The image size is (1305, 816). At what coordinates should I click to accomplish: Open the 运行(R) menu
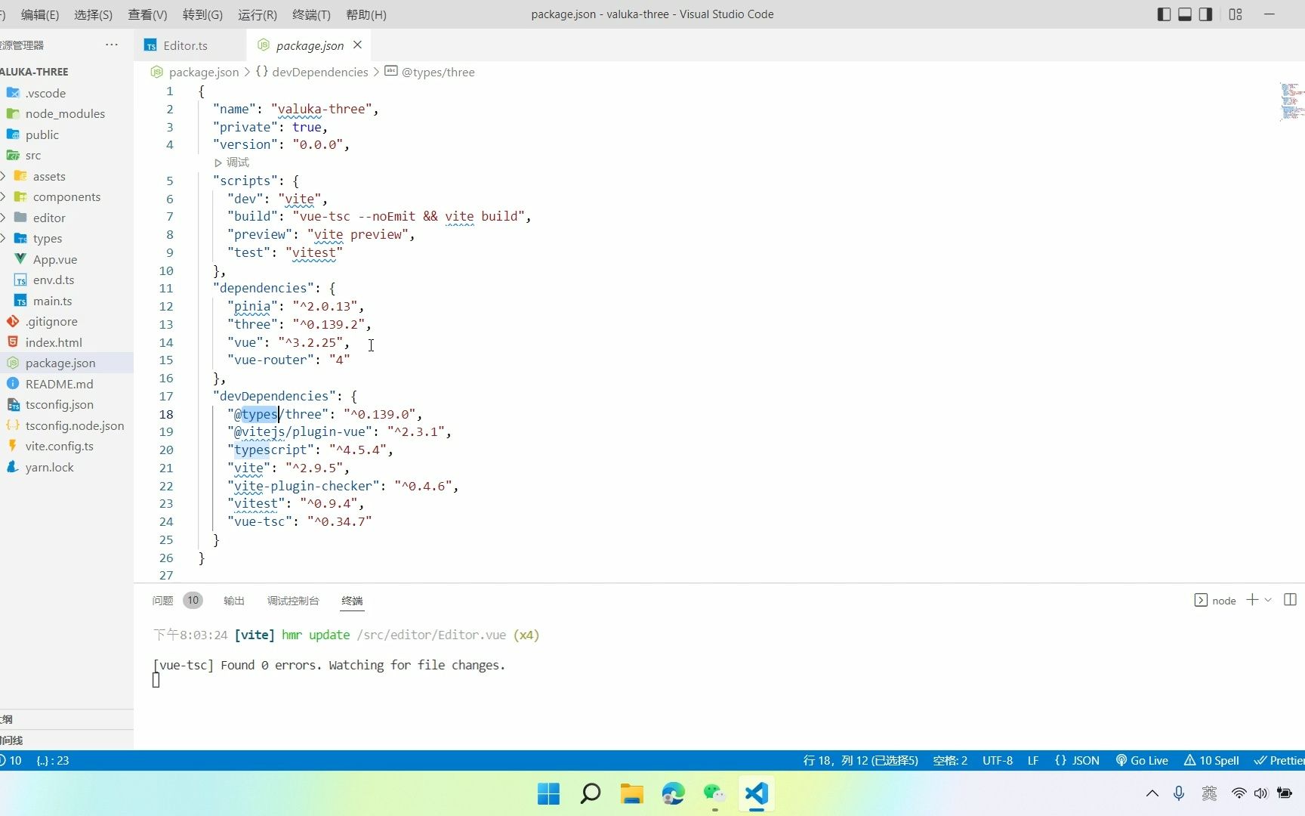pos(258,14)
